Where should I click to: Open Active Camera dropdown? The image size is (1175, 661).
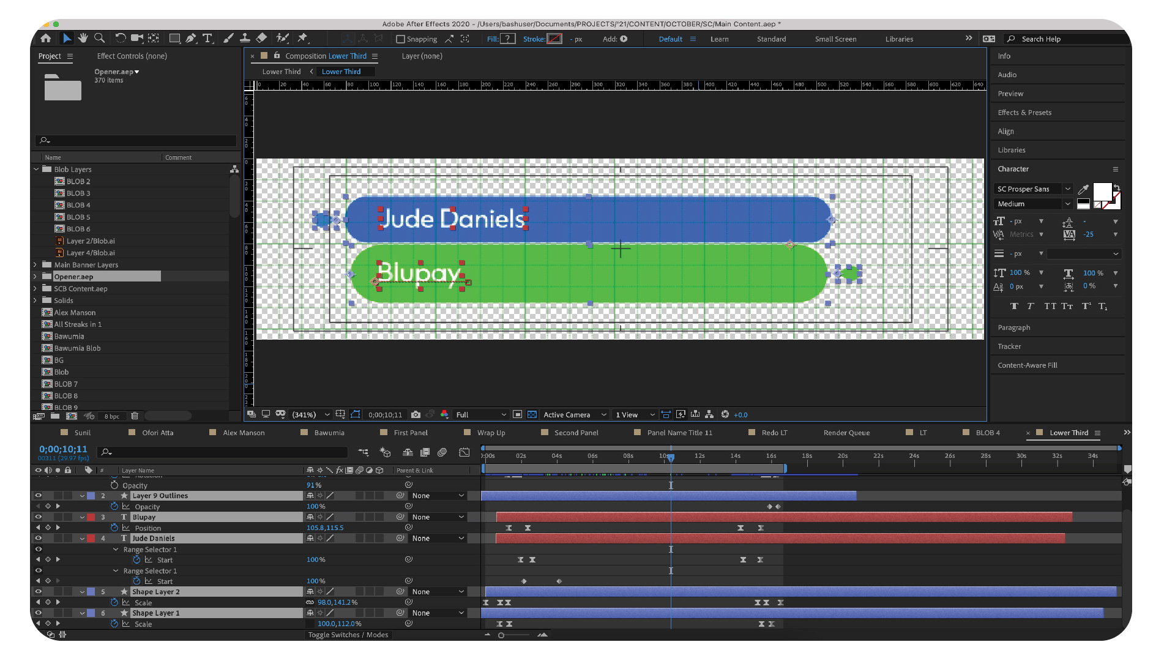click(575, 414)
